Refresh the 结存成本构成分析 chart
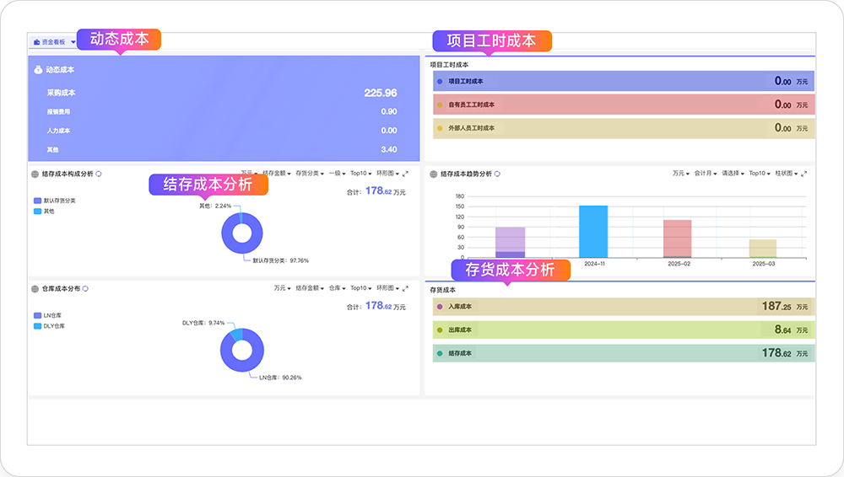844x477 pixels. click(99, 174)
